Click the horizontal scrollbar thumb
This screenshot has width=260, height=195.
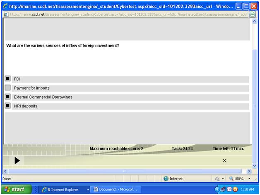tap(125, 171)
